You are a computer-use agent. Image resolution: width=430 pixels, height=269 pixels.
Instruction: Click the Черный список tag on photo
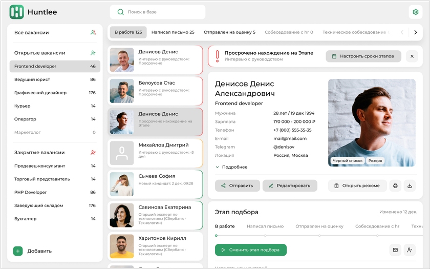[x=348, y=160]
